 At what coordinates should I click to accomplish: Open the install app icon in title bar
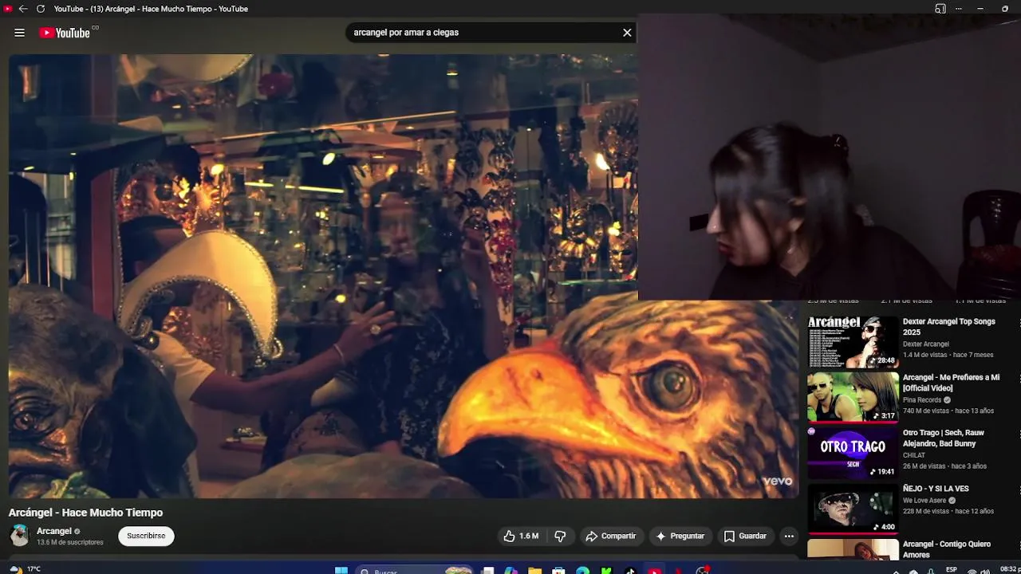pyautogui.click(x=940, y=9)
